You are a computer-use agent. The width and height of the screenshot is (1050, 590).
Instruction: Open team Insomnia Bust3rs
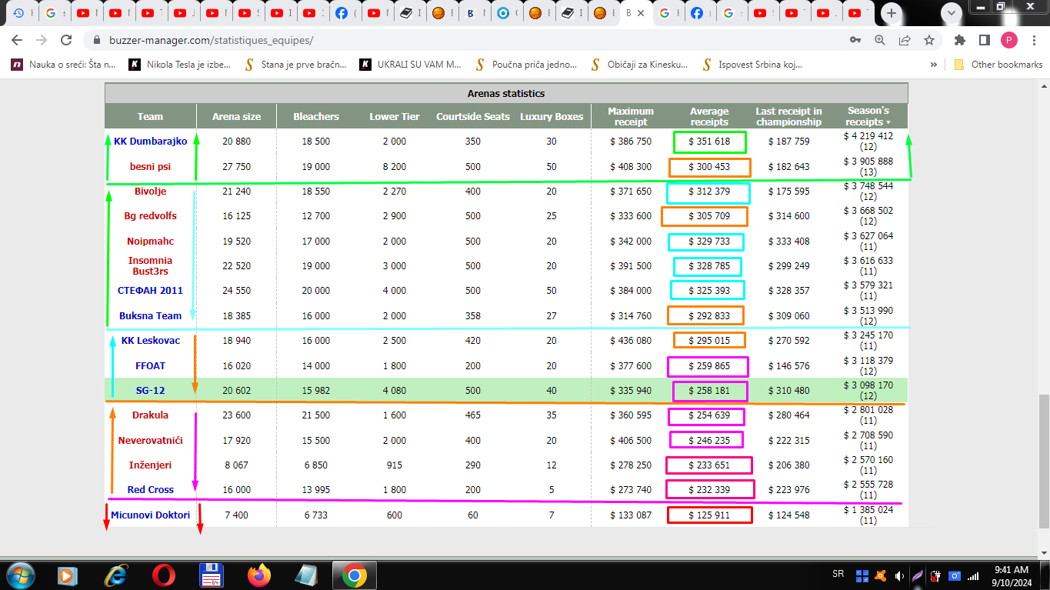[x=151, y=265]
